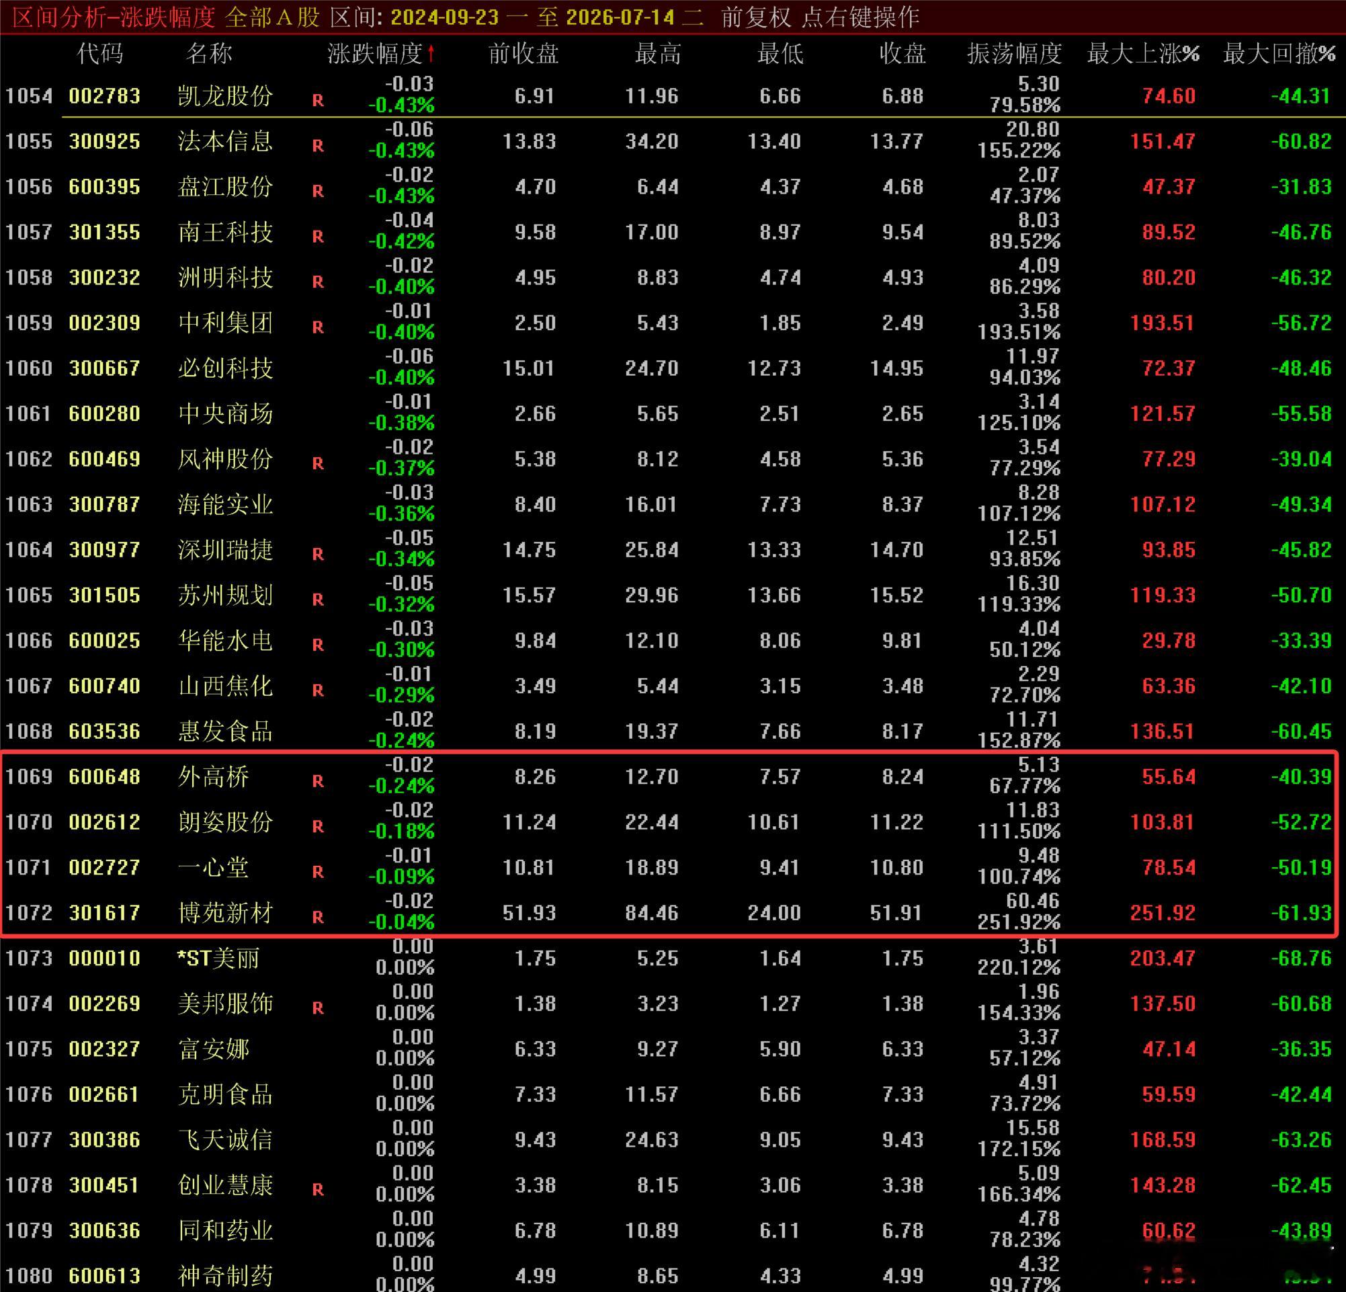
Task: Click 前收盘 price 15.57 of 苏州规划
Action: 528,595
